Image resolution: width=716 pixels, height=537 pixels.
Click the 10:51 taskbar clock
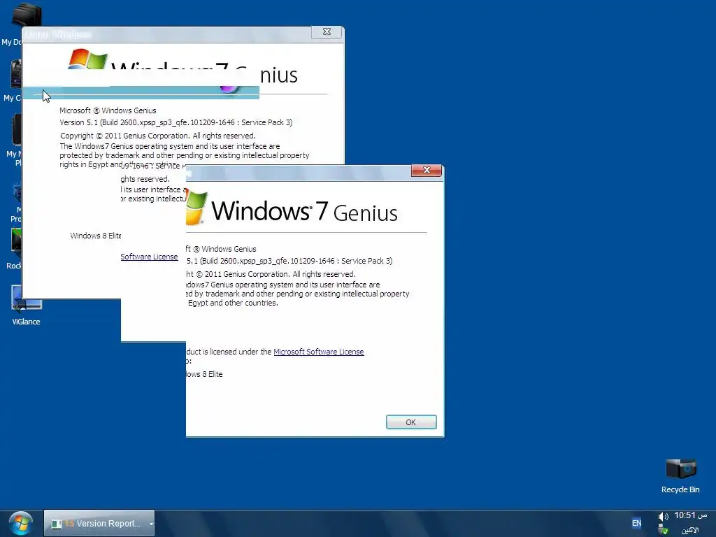(690, 515)
